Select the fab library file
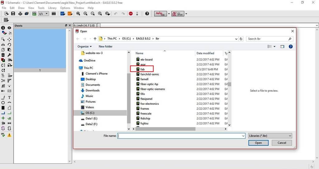The width and height of the screenshot is (319, 169). click(x=142, y=69)
